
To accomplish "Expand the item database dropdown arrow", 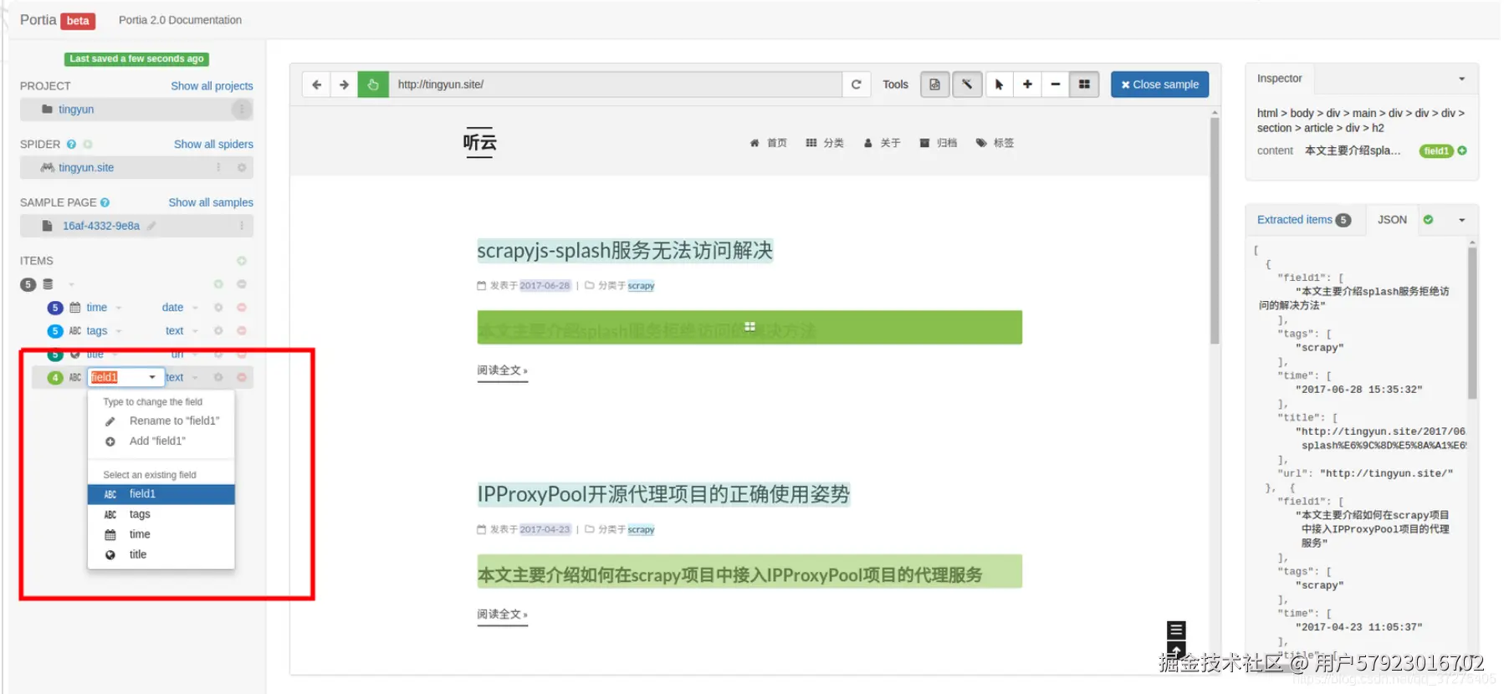I will point(71,285).
